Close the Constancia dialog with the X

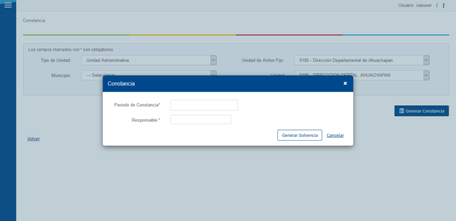click(345, 83)
